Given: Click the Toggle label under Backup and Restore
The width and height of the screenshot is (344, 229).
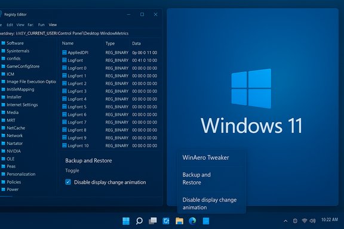Looking at the screenshot, I should tap(72, 171).
